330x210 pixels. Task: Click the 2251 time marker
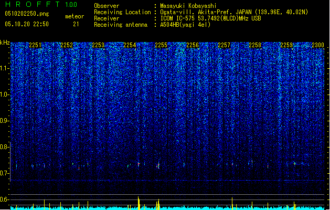pyautogui.click(x=35, y=45)
